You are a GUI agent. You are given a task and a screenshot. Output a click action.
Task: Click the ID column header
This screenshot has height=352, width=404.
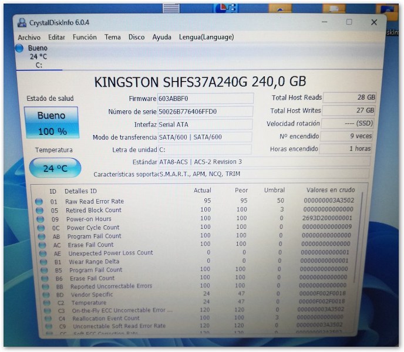[53, 191]
